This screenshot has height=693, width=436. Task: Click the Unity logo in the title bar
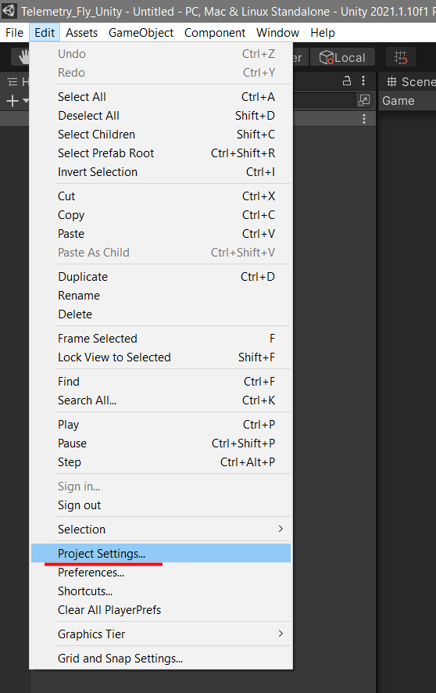point(9,11)
